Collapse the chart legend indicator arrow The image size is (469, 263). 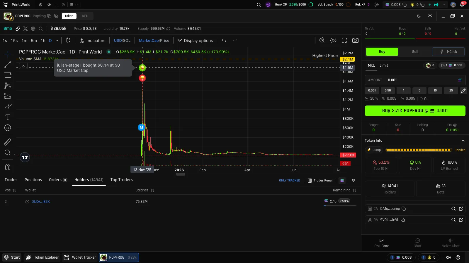tap(23, 66)
